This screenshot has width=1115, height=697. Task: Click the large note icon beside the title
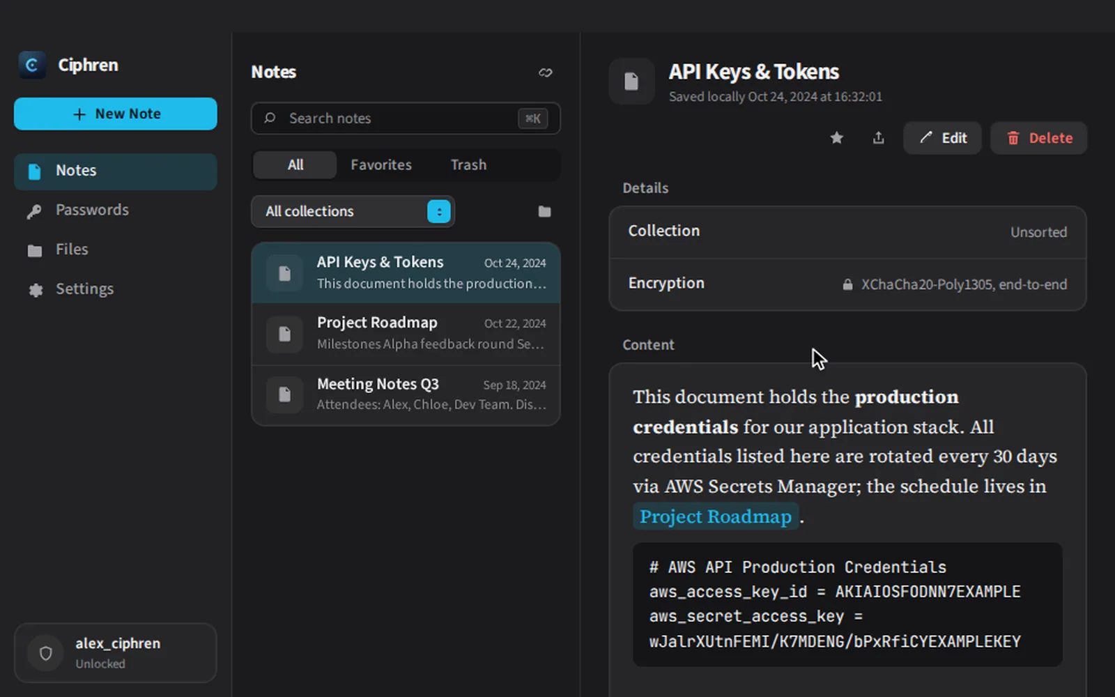point(631,82)
